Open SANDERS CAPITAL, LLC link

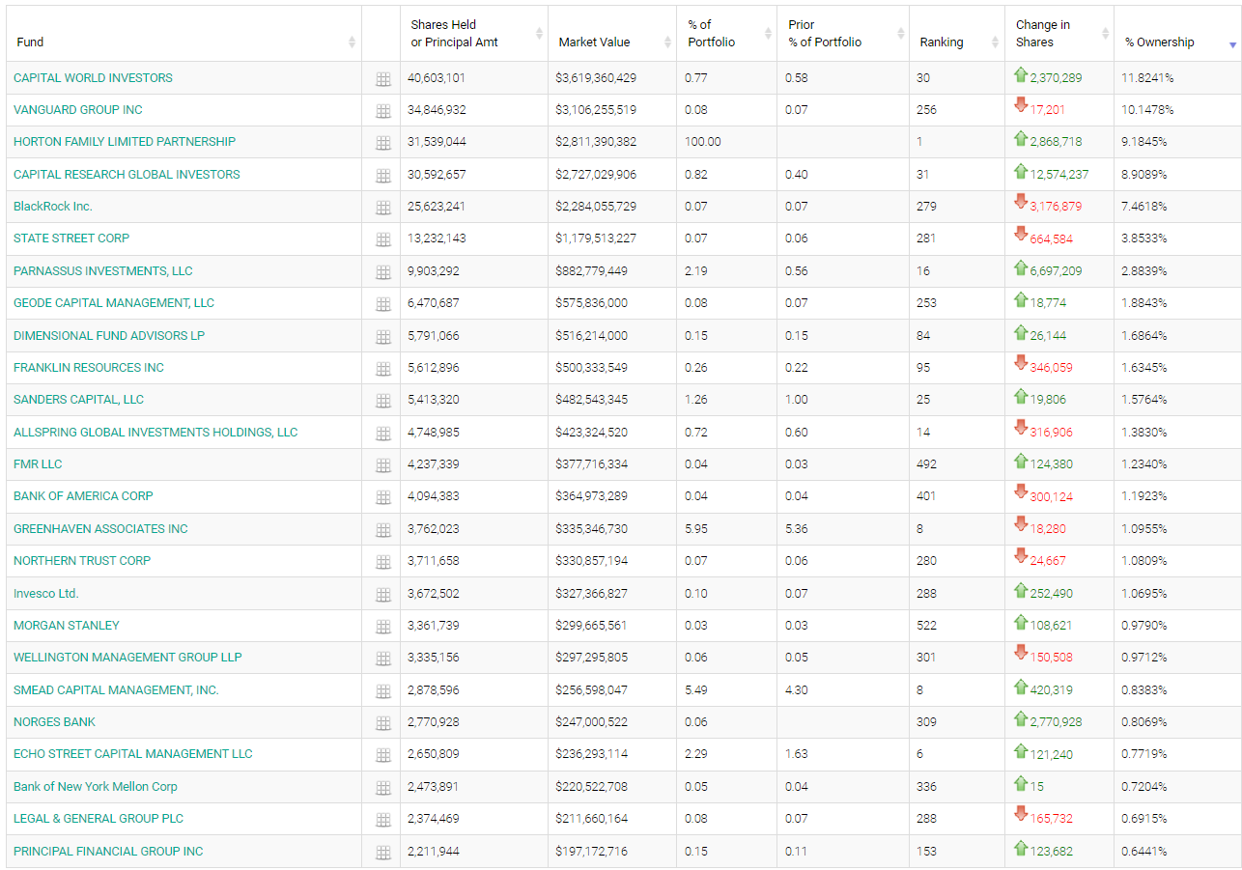pyautogui.click(x=78, y=400)
